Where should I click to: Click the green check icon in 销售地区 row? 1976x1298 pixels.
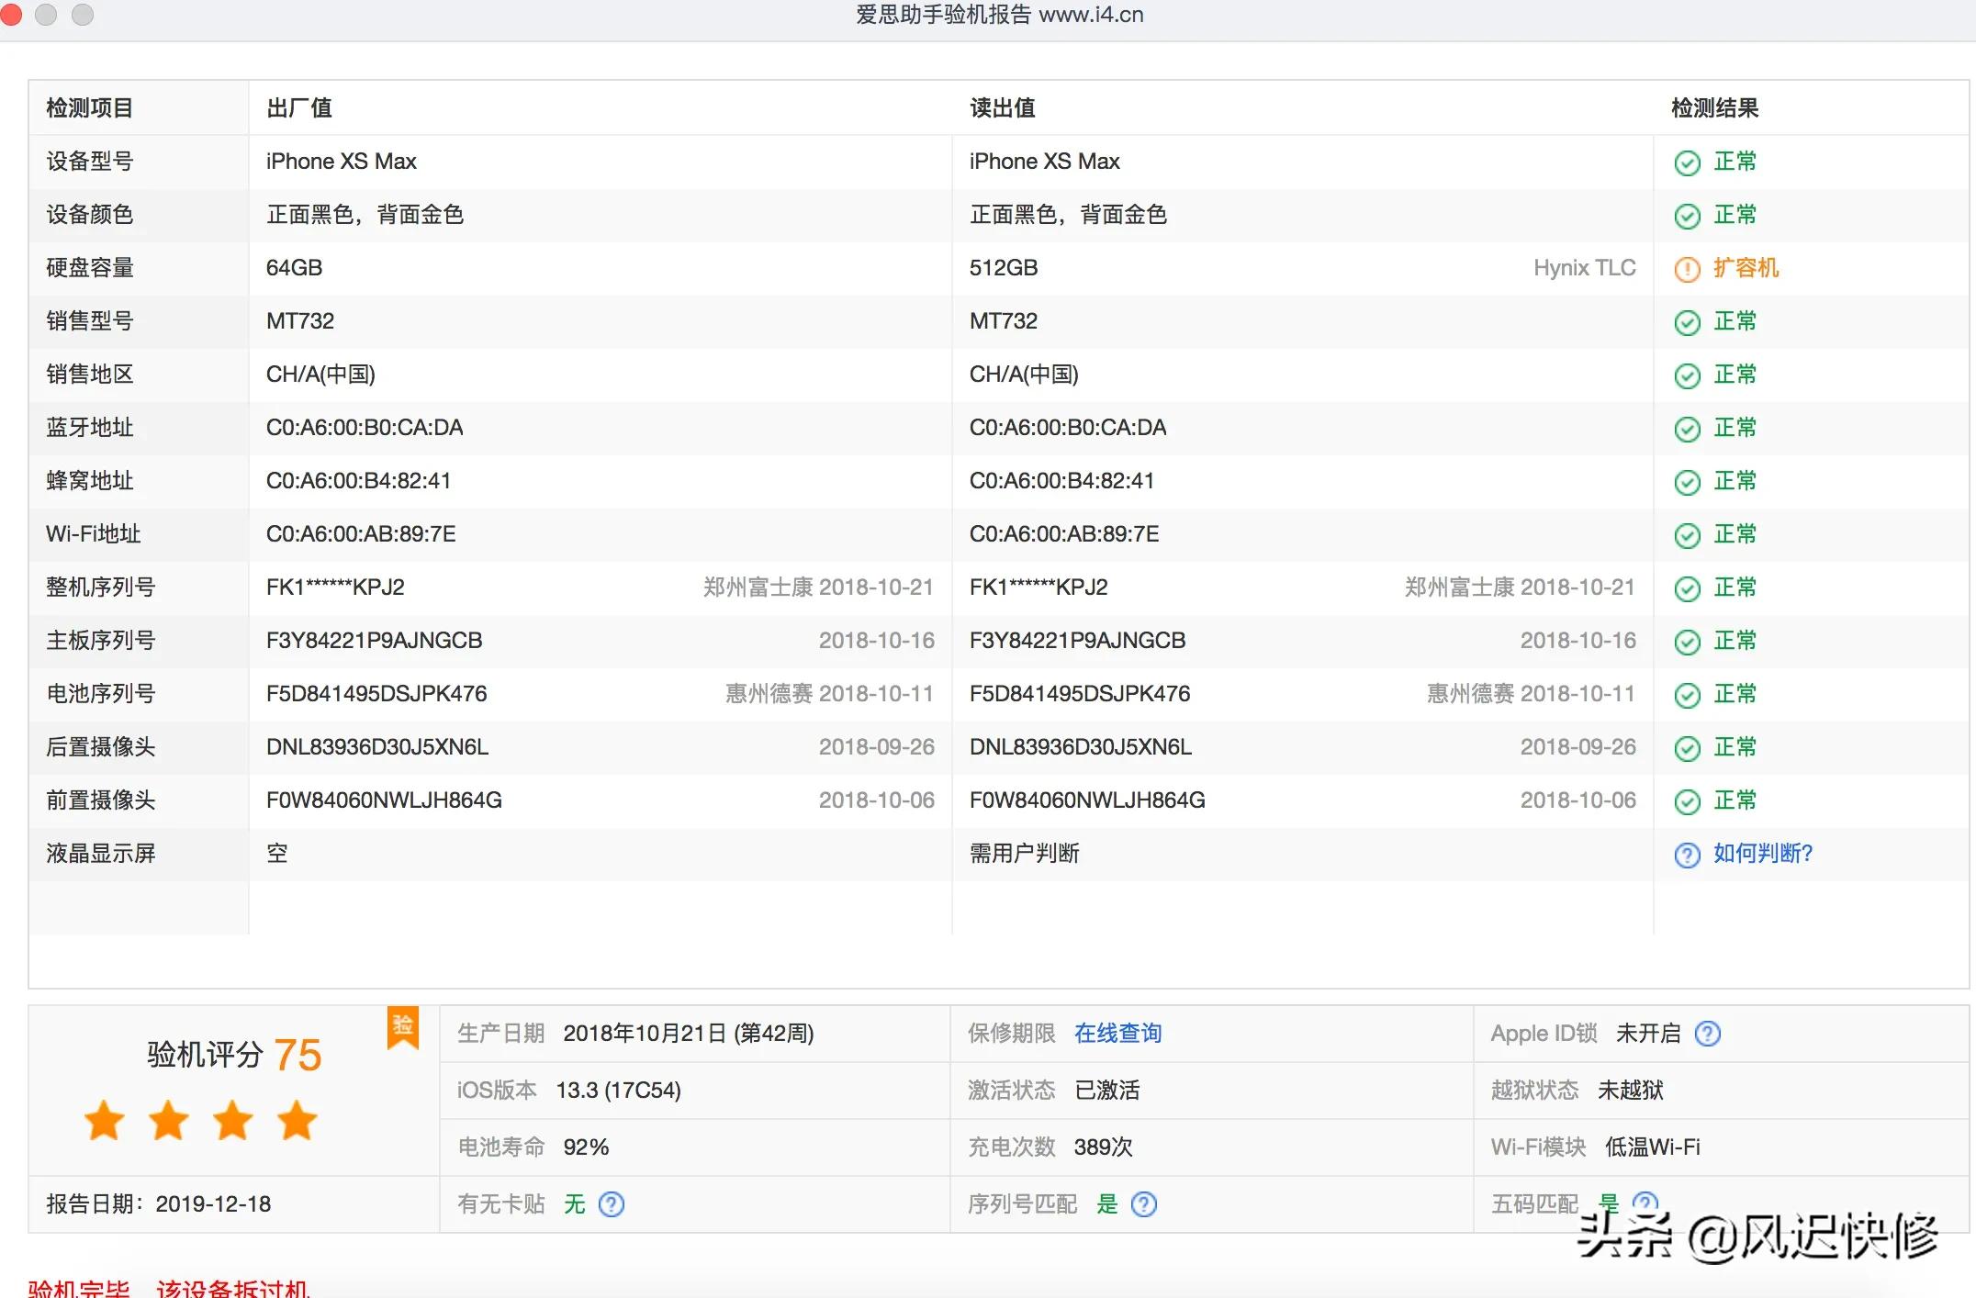tap(1687, 376)
